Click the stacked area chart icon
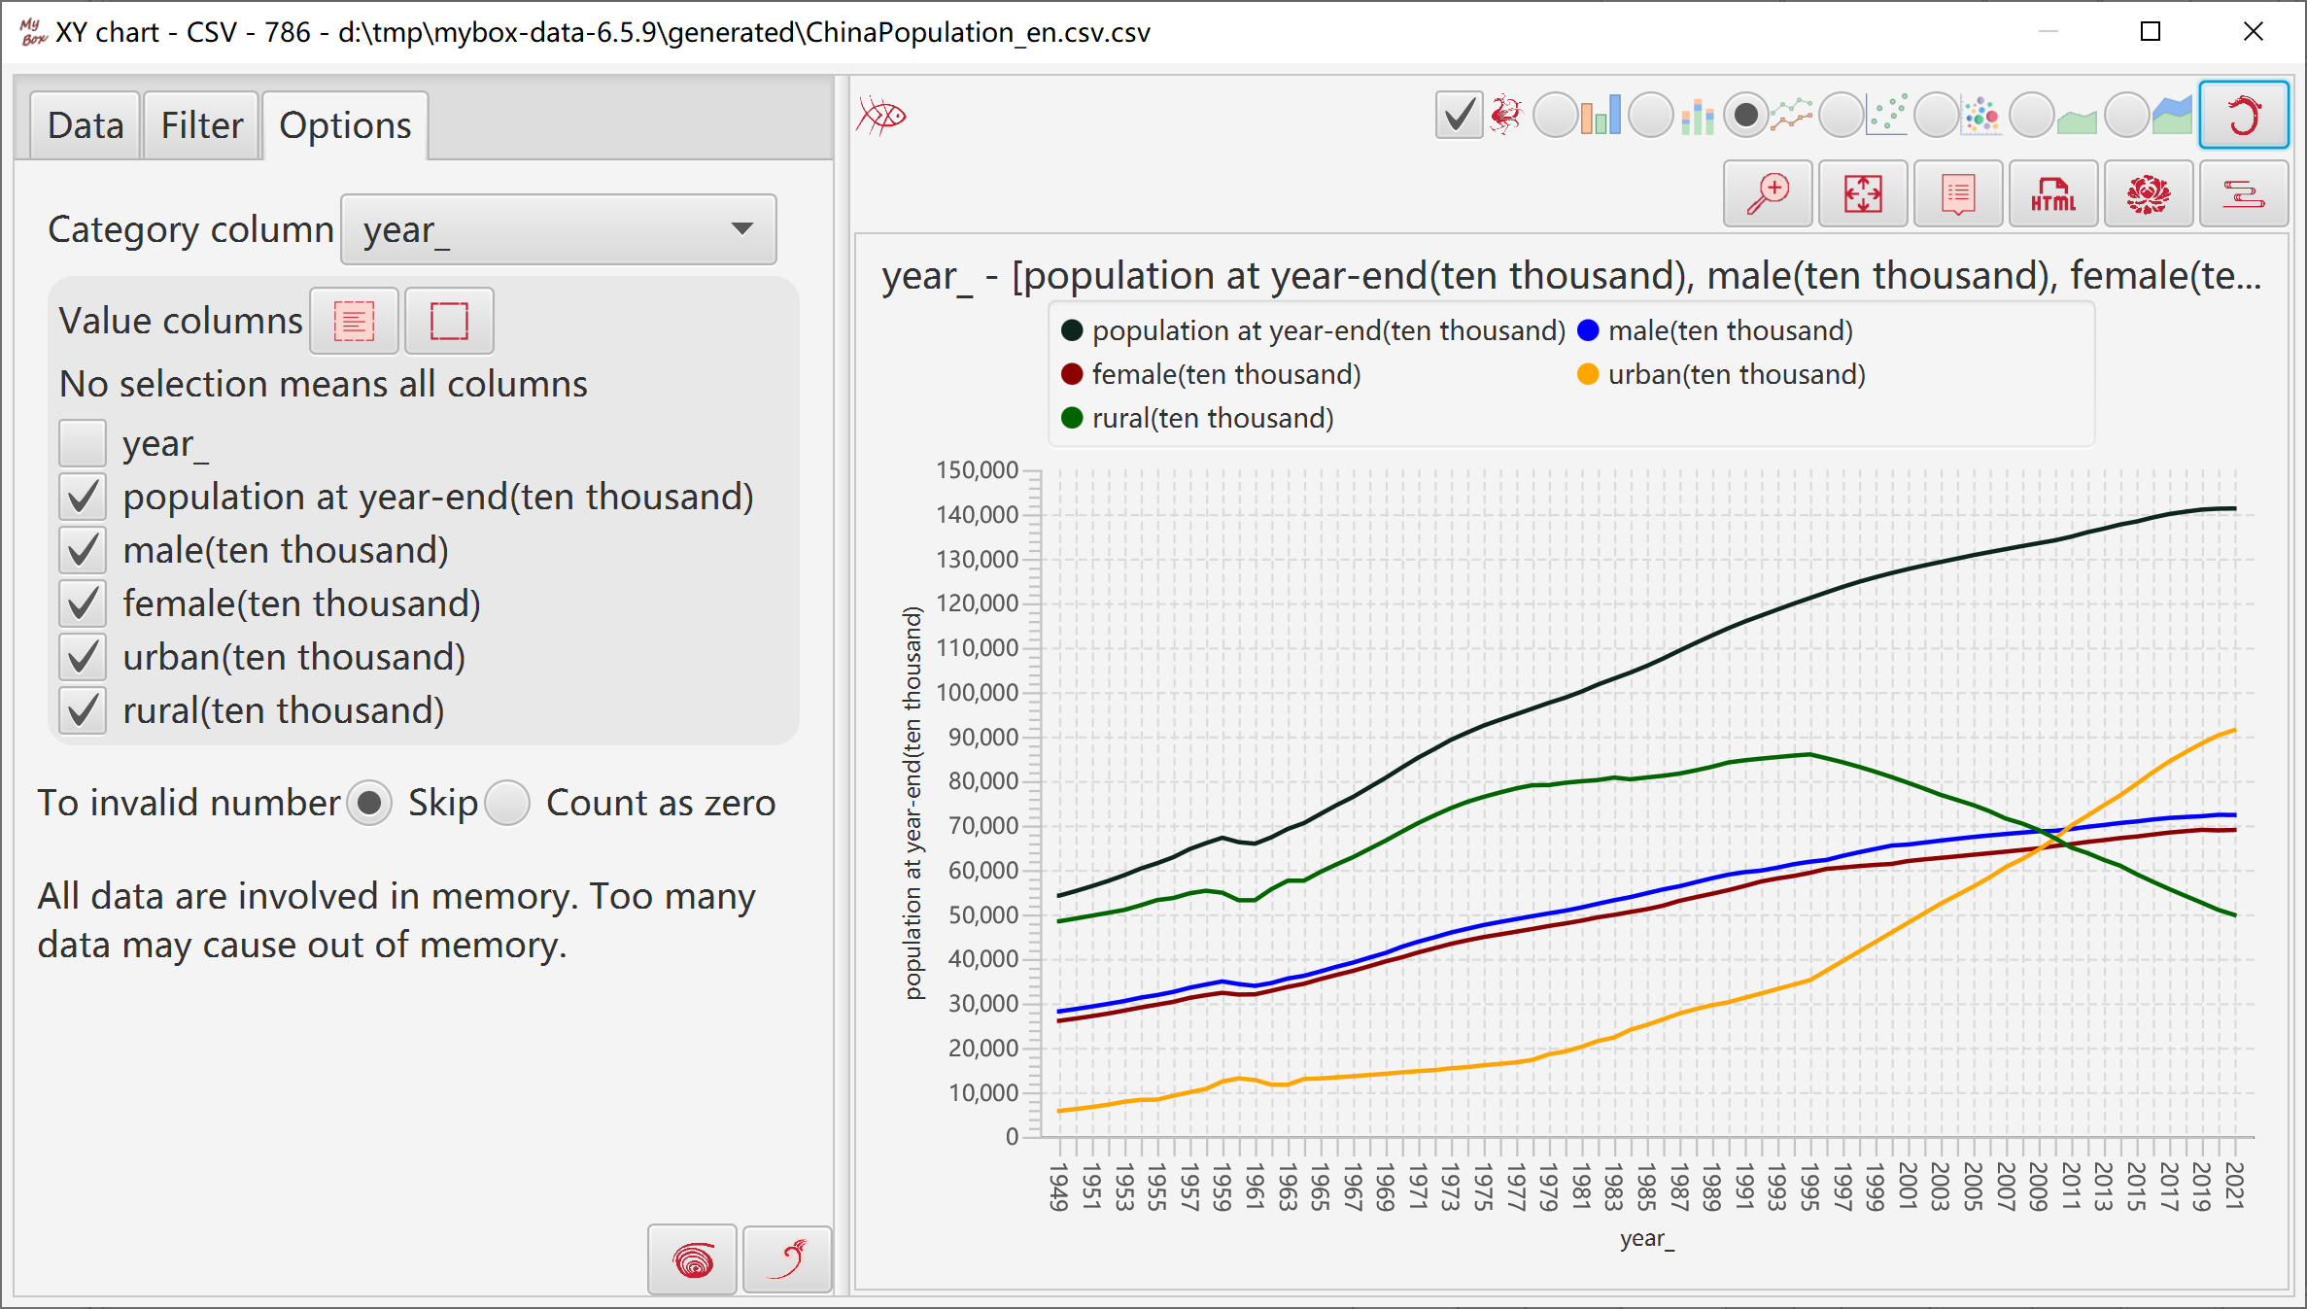 (x=2173, y=116)
